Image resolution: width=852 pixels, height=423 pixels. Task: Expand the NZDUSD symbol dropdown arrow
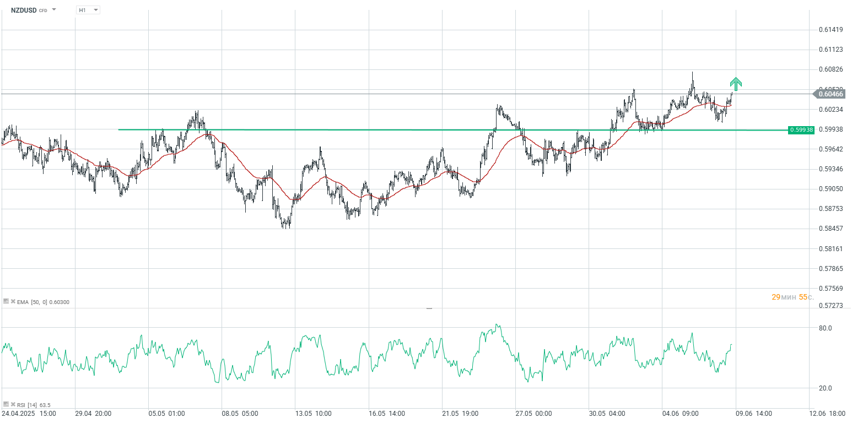(x=54, y=10)
